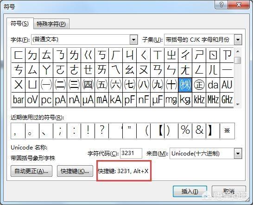Open the 来自 Unicode source dropdown
Image resolution: width=253 pixels, height=205 pixels.
point(238,154)
